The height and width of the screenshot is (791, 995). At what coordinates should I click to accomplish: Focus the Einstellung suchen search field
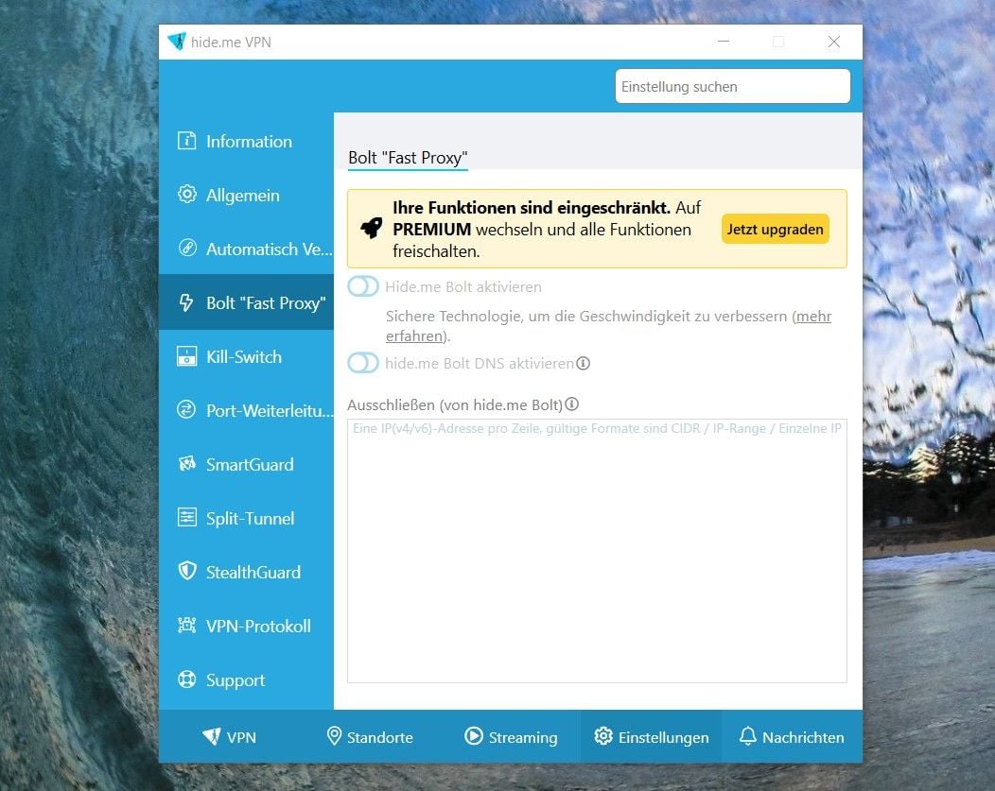tap(732, 86)
